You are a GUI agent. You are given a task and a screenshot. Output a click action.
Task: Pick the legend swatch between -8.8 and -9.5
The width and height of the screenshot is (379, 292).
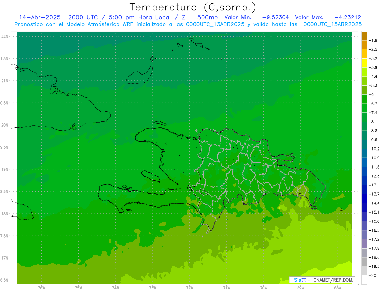(364, 135)
